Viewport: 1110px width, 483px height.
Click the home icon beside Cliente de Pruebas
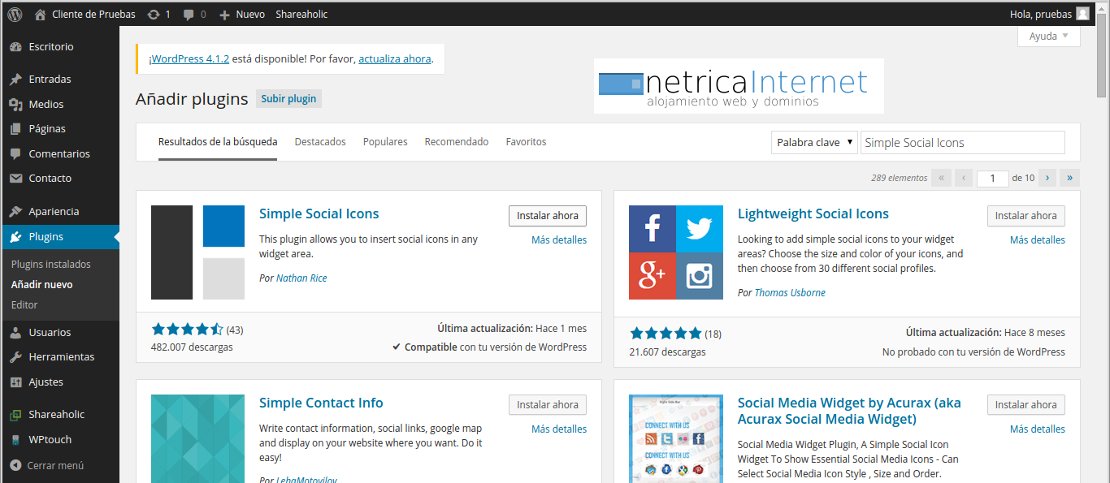tap(40, 14)
